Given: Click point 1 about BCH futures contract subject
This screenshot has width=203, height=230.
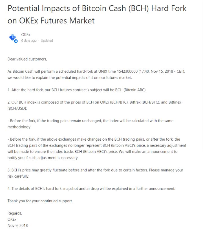Looking at the screenshot, I should pyautogui.click(x=77, y=90).
